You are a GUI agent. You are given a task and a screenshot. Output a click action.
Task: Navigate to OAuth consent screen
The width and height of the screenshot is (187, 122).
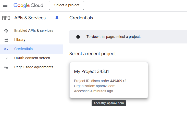pyautogui.click(x=32, y=58)
